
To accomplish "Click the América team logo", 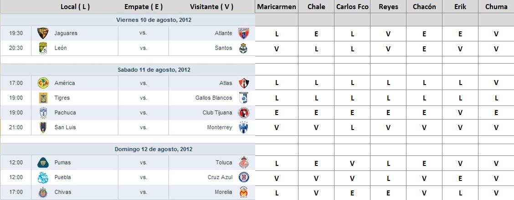I will coord(43,83).
